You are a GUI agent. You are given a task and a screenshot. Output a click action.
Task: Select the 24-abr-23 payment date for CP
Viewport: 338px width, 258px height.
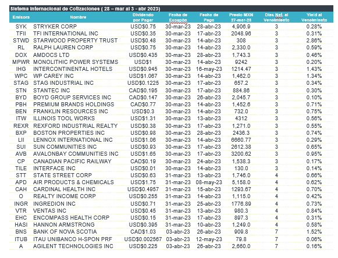click(209, 162)
